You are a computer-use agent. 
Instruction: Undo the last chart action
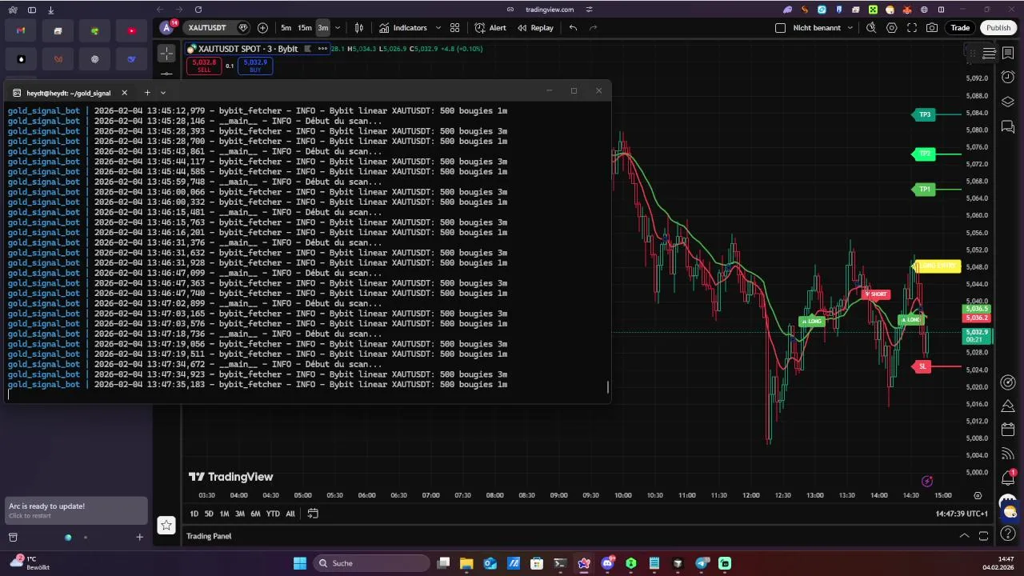point(573,28)
